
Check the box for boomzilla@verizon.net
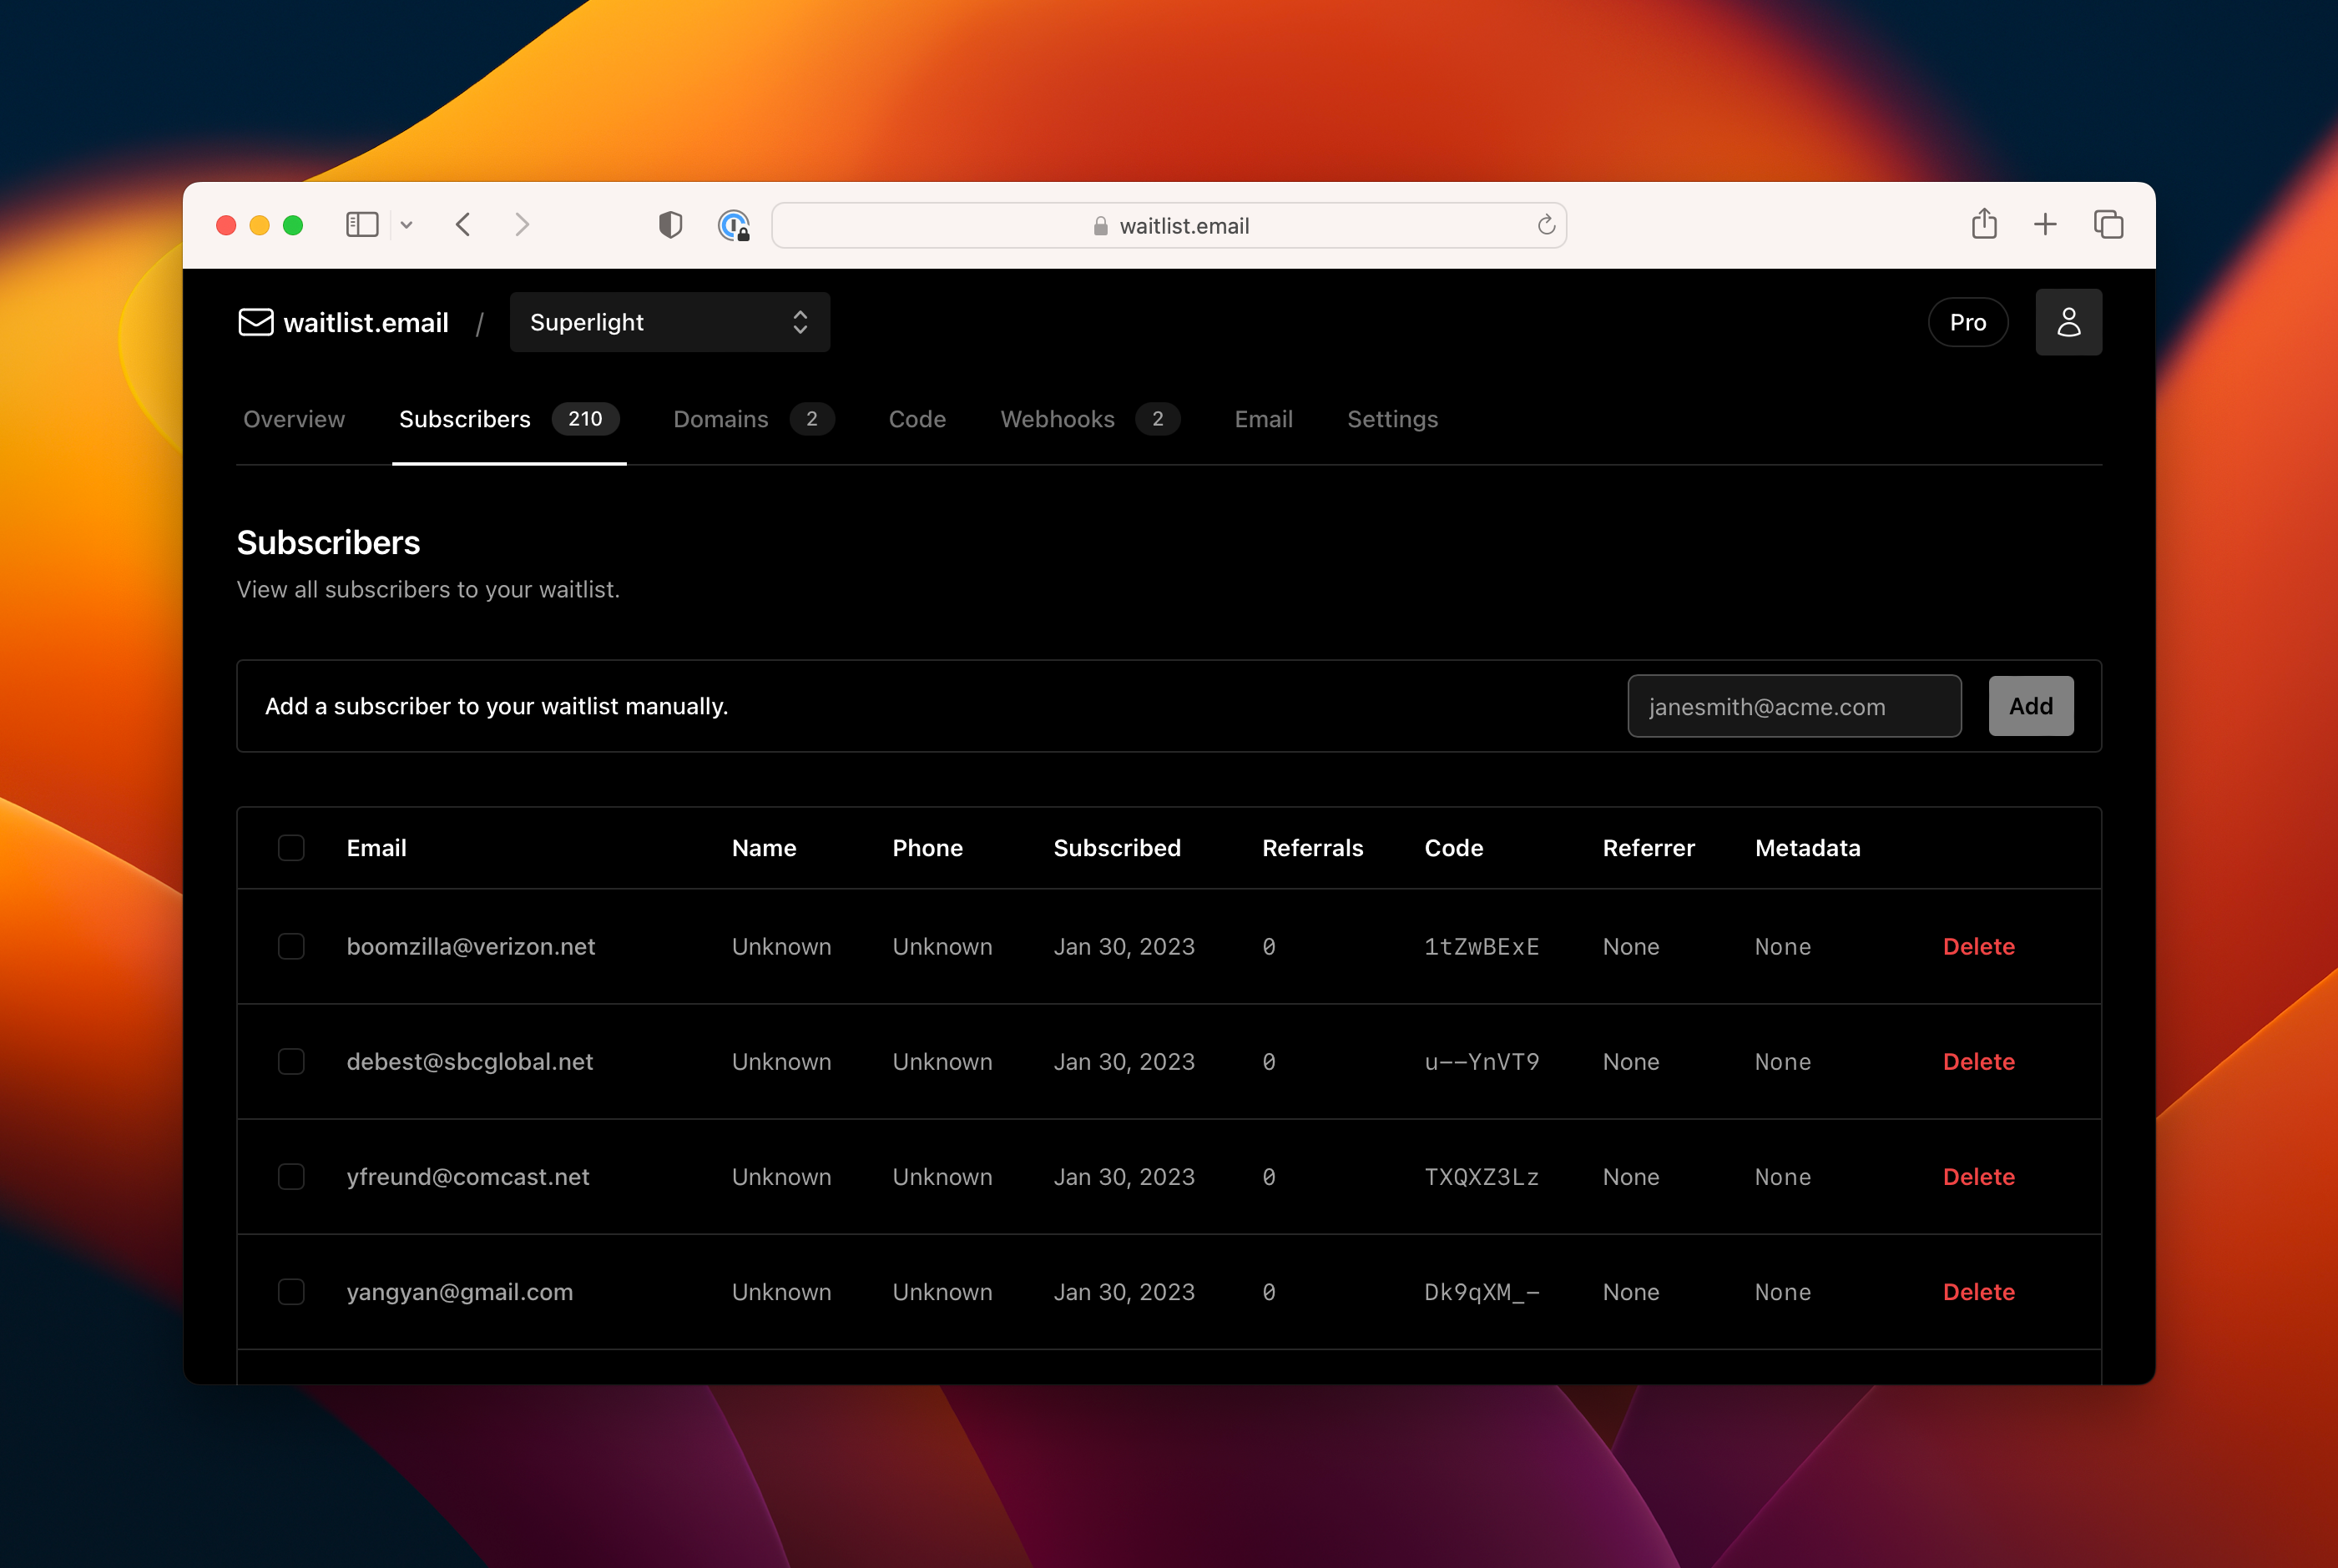tap(291, 946)
